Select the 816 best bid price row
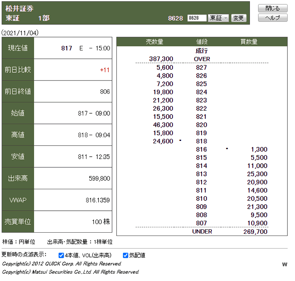The width and height of the screenshot is (295, 281). coord(201,150)
